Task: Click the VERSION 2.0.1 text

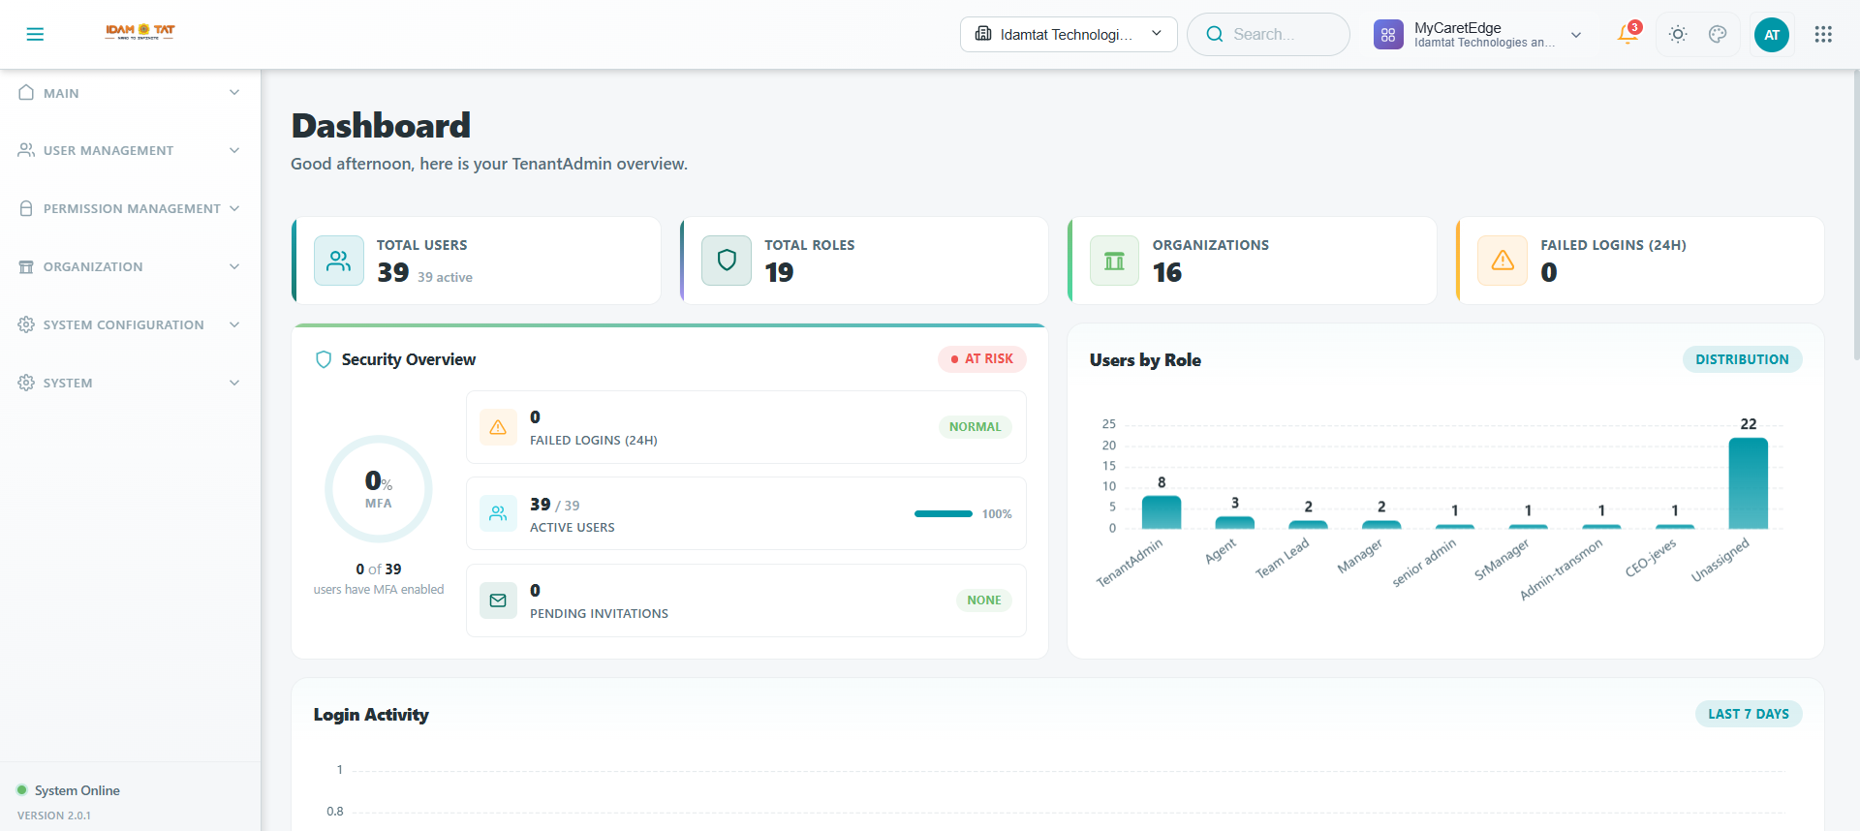Action: coord(54,816)
